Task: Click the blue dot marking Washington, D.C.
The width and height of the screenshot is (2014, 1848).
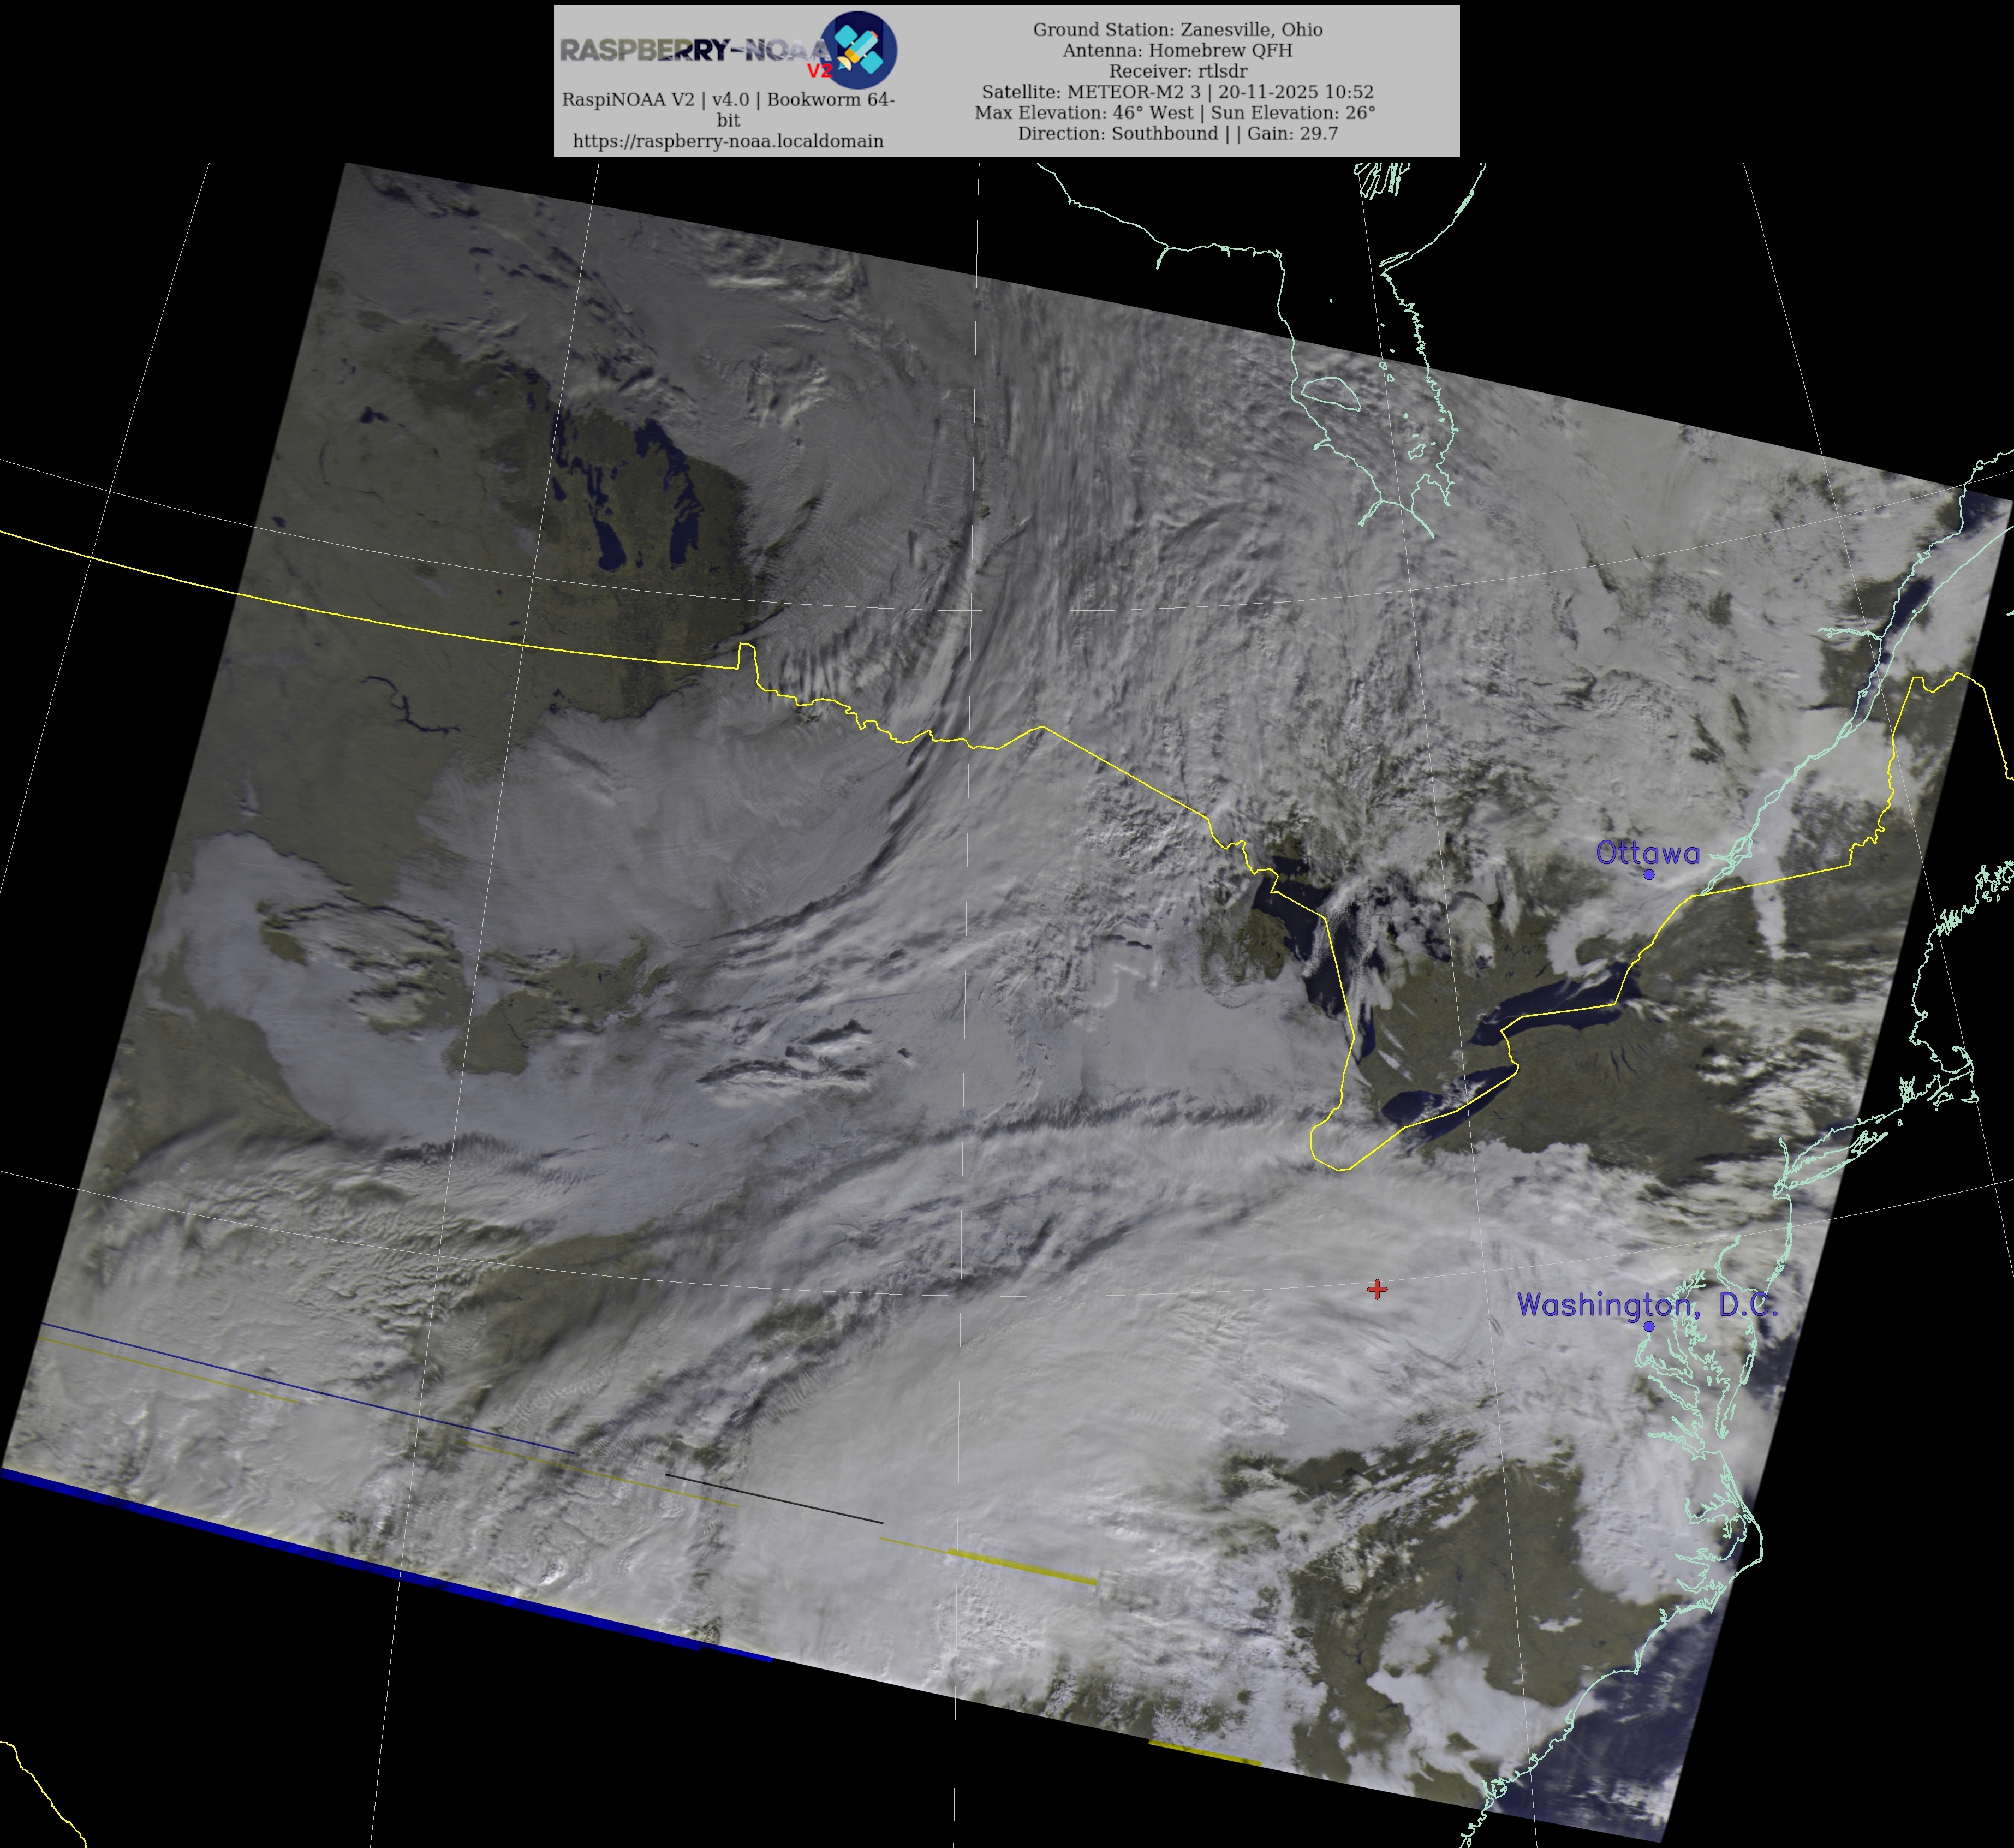Action: tap(1649, 1326)
